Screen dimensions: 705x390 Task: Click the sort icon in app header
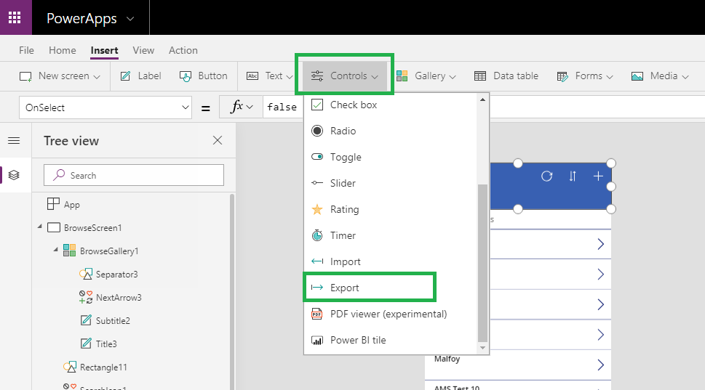[573, 176]
